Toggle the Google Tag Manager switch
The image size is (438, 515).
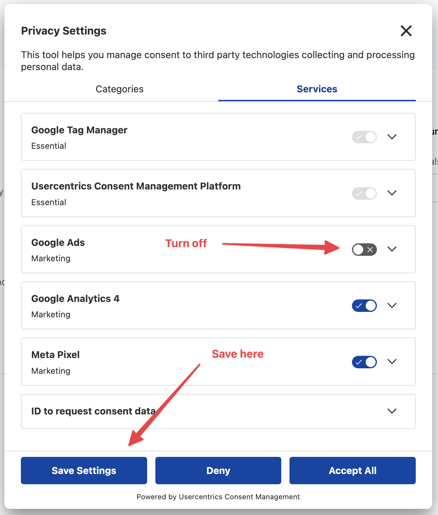click(364, 137)
